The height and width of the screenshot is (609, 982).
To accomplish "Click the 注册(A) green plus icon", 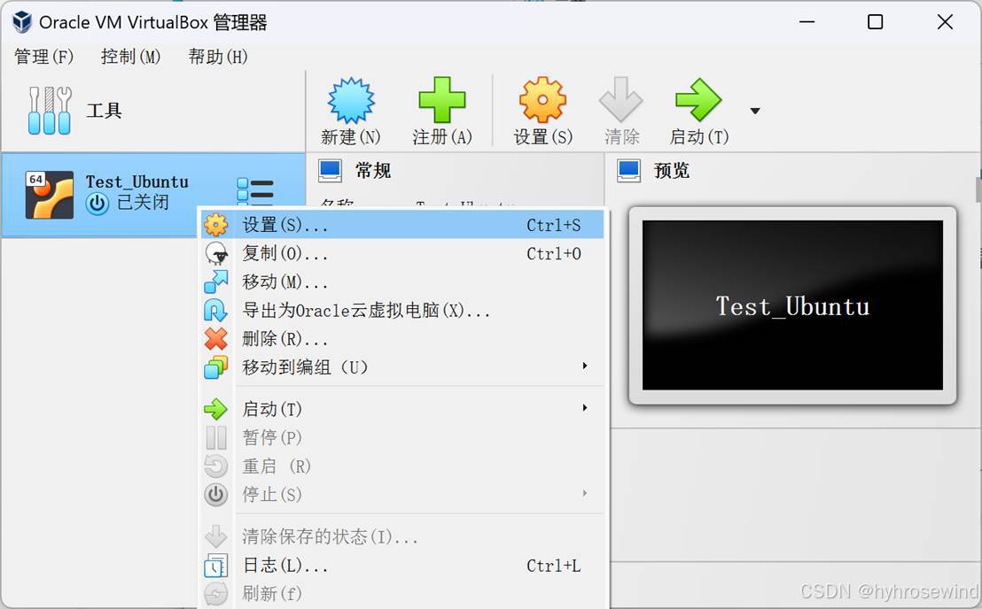I will (x=441, y=100).
